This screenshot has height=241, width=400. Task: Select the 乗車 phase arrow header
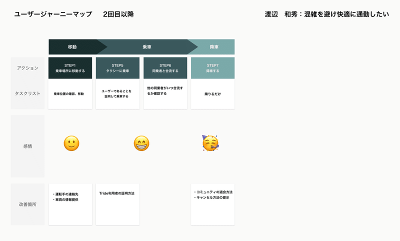point(147,47)
